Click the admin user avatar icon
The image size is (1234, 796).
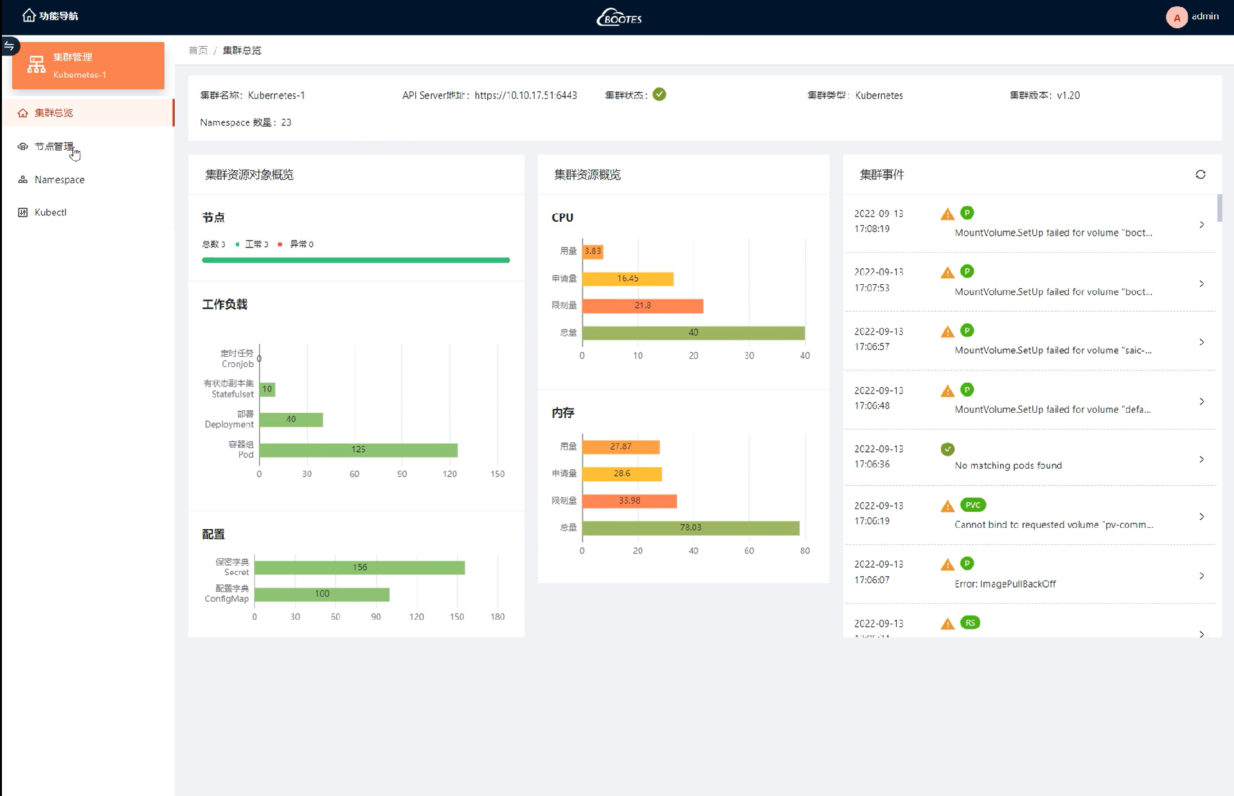(x=1176, y=17)
